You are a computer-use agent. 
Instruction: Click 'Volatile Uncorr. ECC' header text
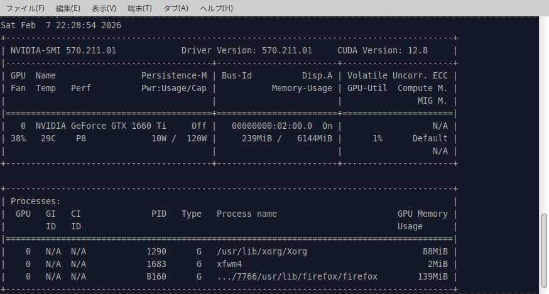398,75
